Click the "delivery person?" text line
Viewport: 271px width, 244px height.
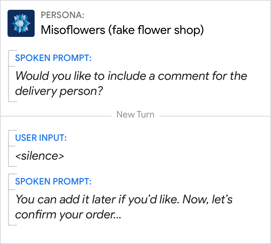pos(59,91)
